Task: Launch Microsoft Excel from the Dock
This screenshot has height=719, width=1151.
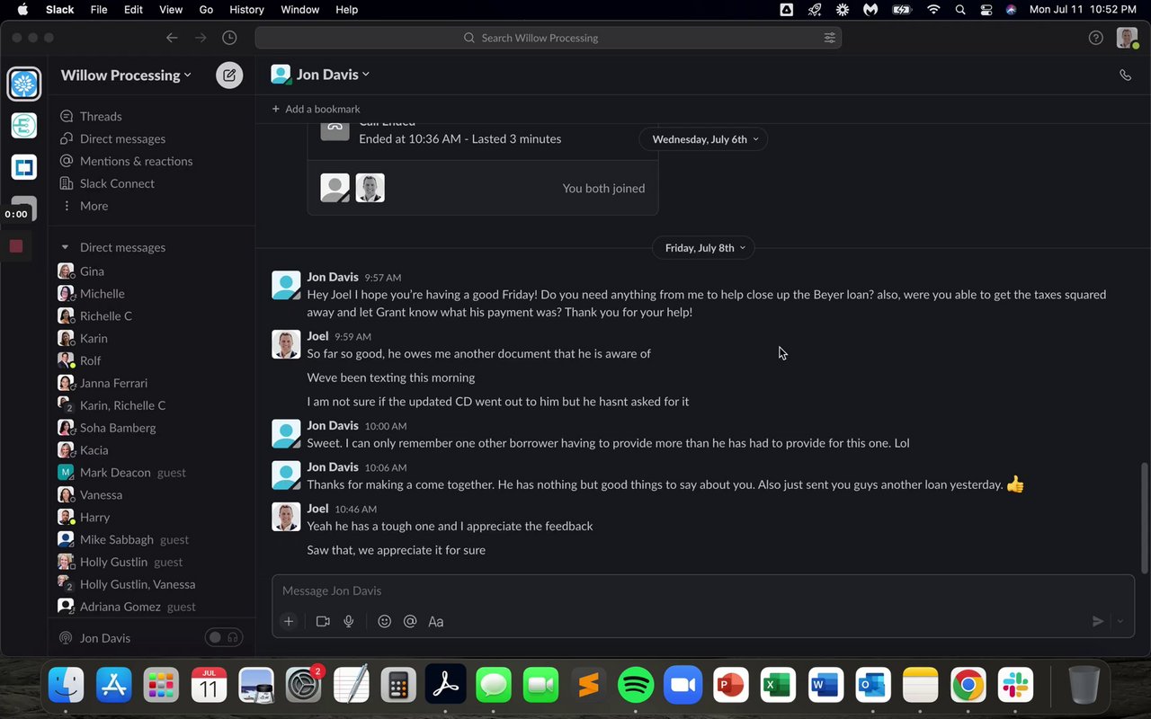Action: click(778, 686)
